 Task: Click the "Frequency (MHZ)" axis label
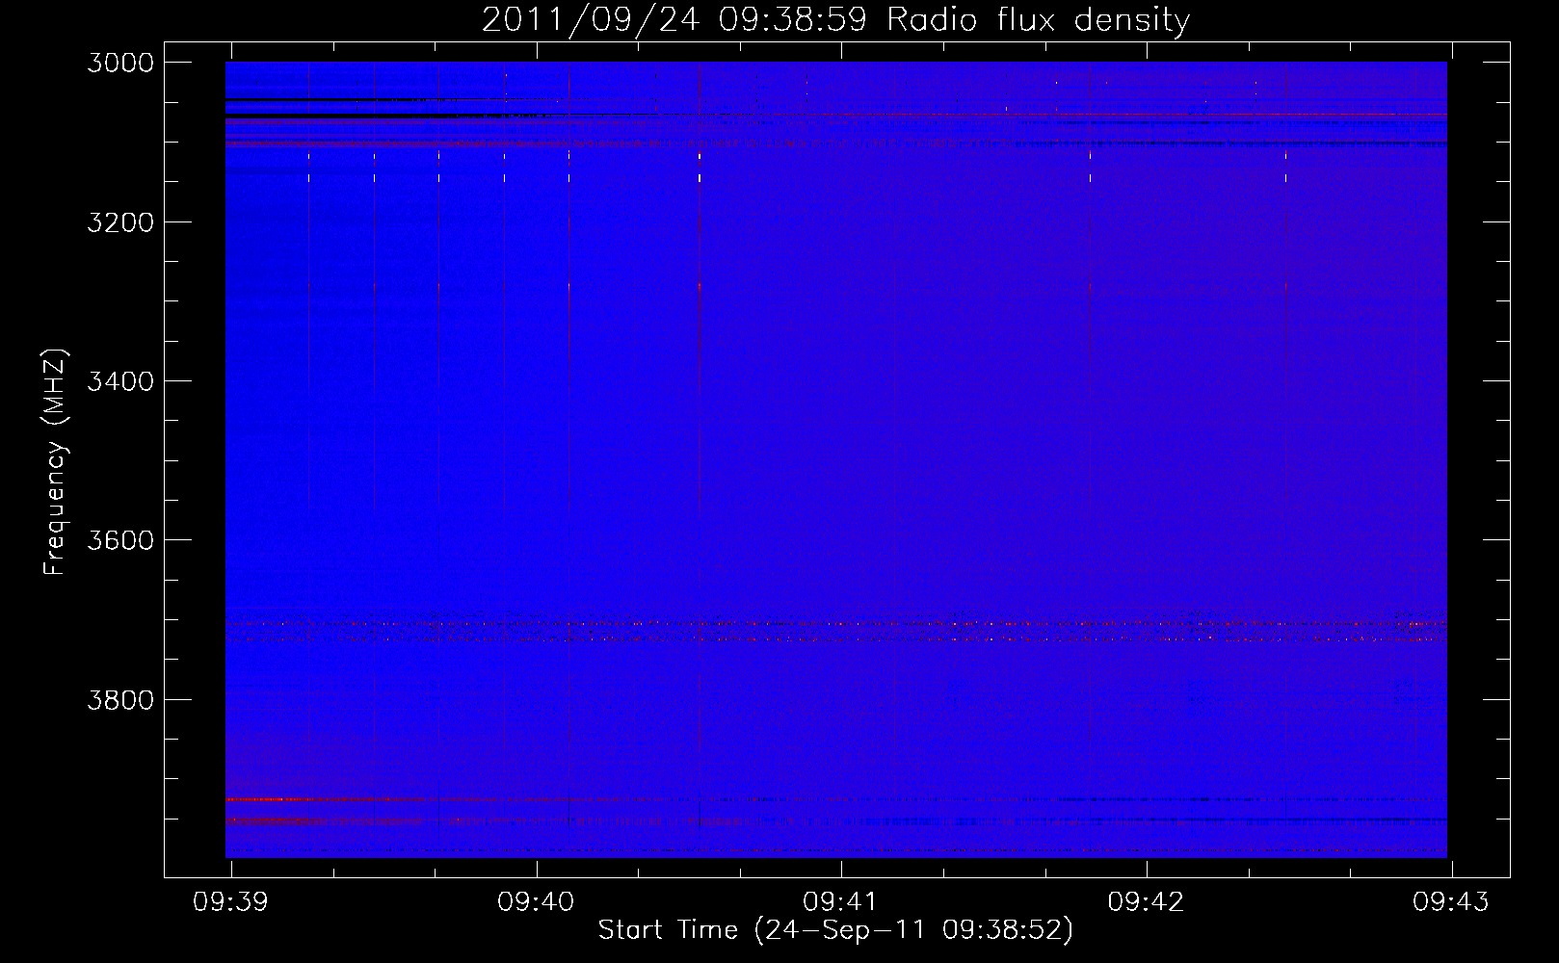click(x=55, y=463)
